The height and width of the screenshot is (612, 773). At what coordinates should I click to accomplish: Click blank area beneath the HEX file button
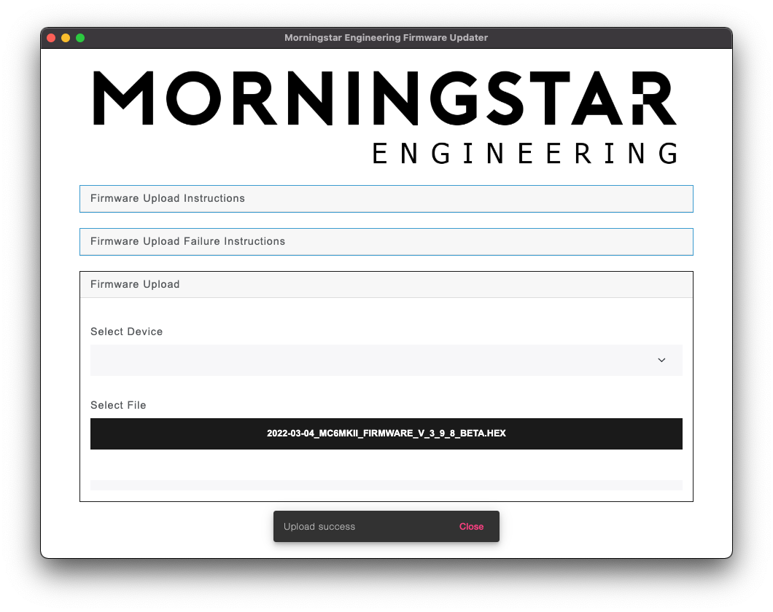[x=386, y=464]
